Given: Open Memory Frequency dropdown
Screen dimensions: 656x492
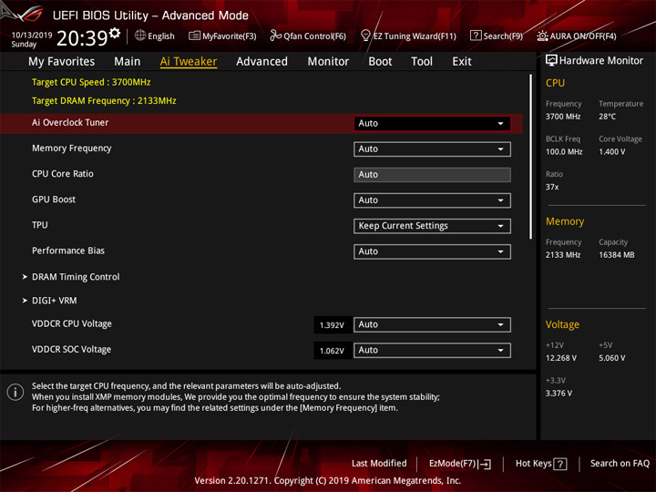Looking at the screenshot, I should 432,149.
